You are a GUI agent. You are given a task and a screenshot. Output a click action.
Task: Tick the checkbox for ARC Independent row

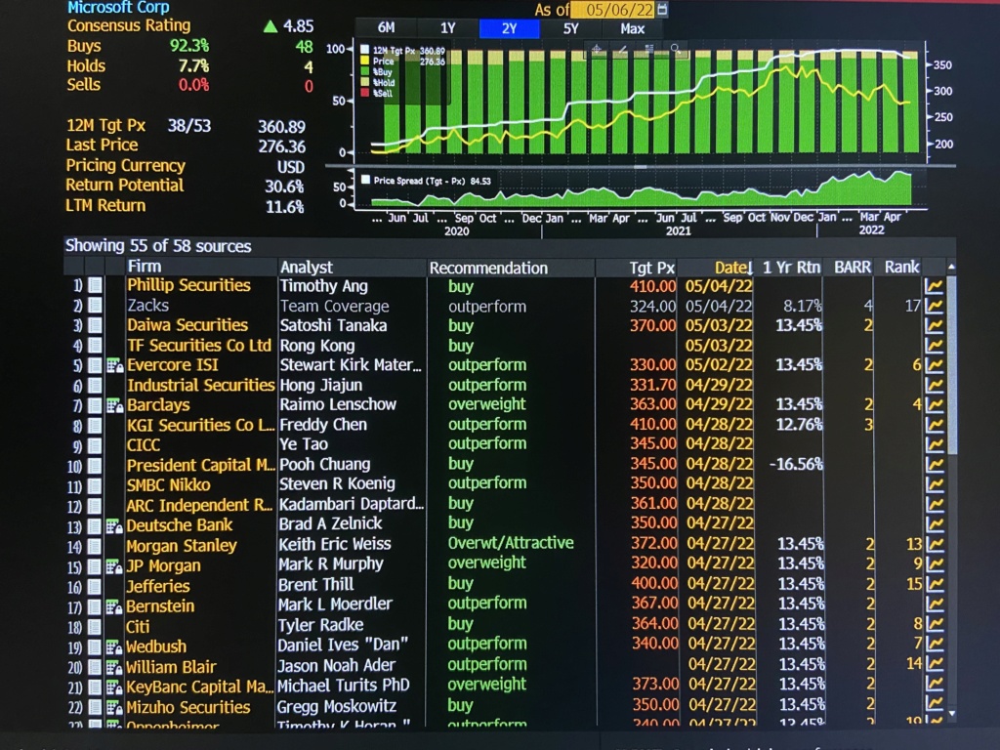(95, 507)
